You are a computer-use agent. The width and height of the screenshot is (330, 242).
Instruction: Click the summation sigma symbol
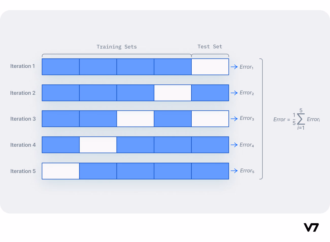[x=301, y=119]
